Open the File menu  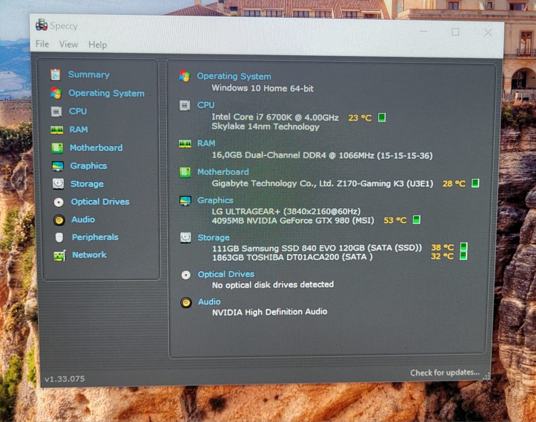point(42,44)
